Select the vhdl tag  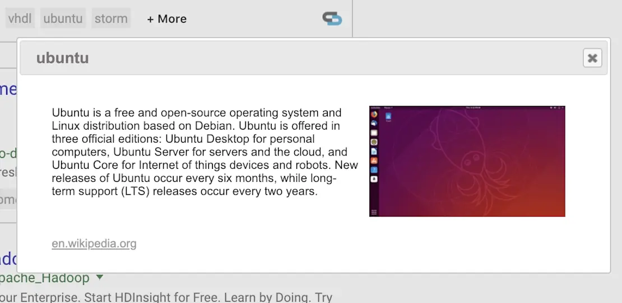(x=20, y=19)
